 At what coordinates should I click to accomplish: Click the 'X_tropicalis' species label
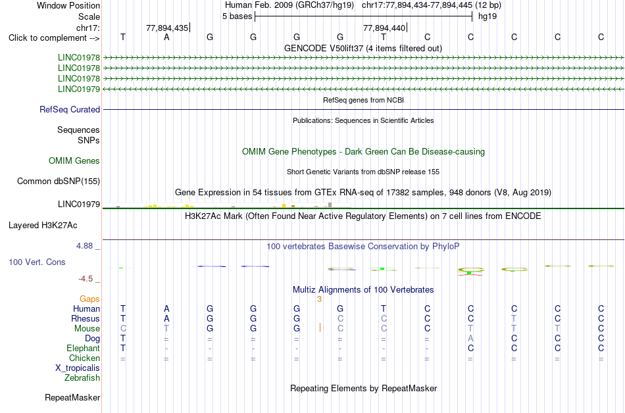click(78, 368)
